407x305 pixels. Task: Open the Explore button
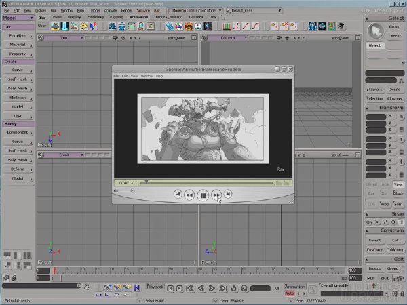pos(374,89)
